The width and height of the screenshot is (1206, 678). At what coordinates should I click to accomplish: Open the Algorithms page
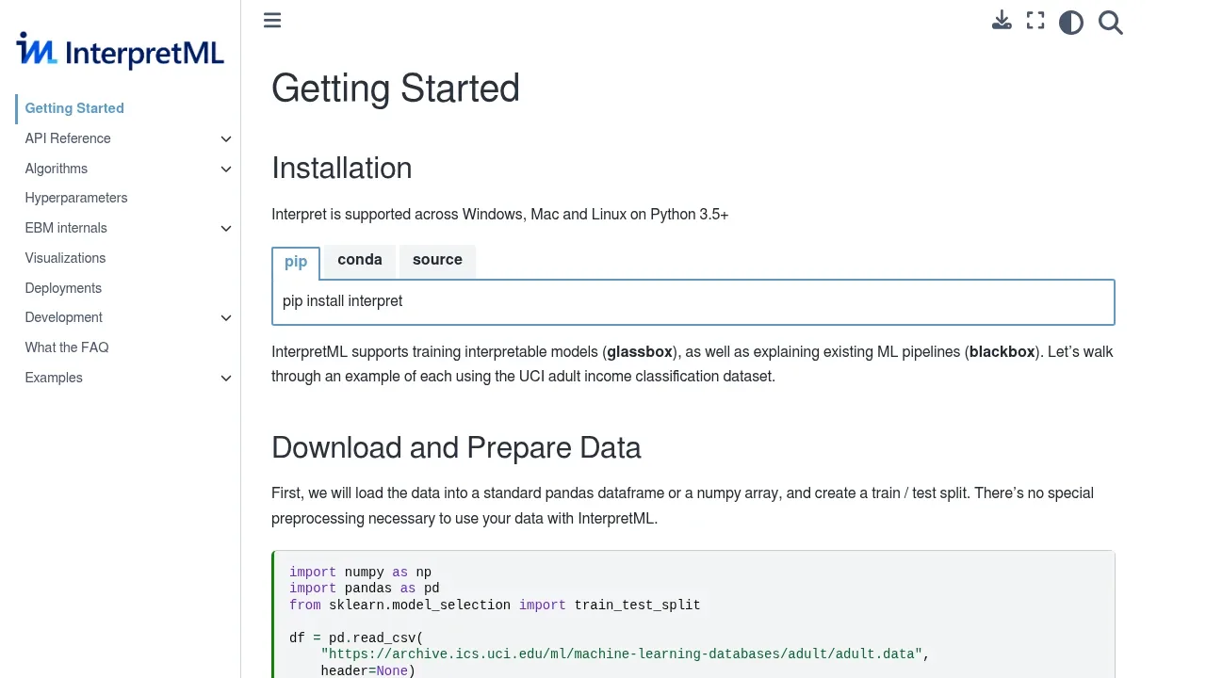(57, 169)
